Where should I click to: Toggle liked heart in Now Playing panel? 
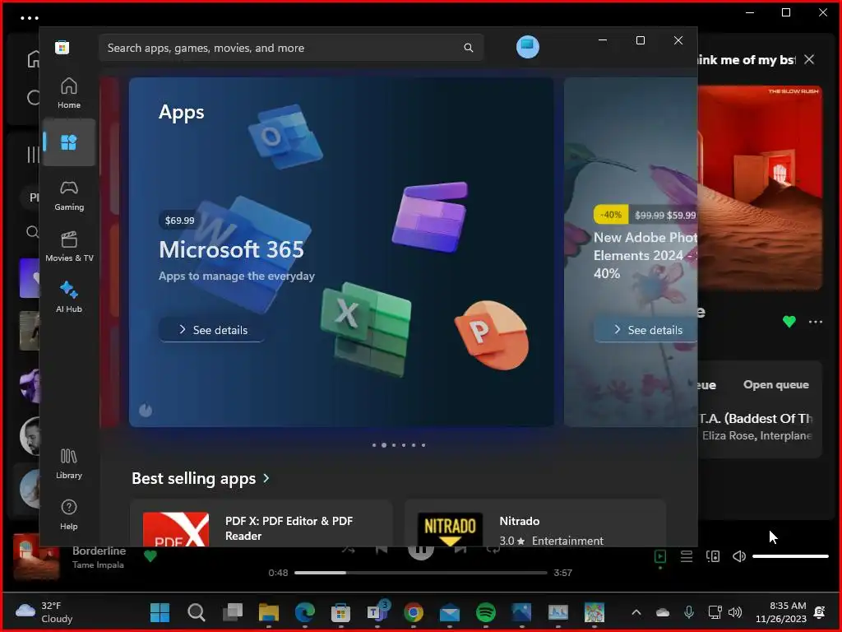click(789, 322)
